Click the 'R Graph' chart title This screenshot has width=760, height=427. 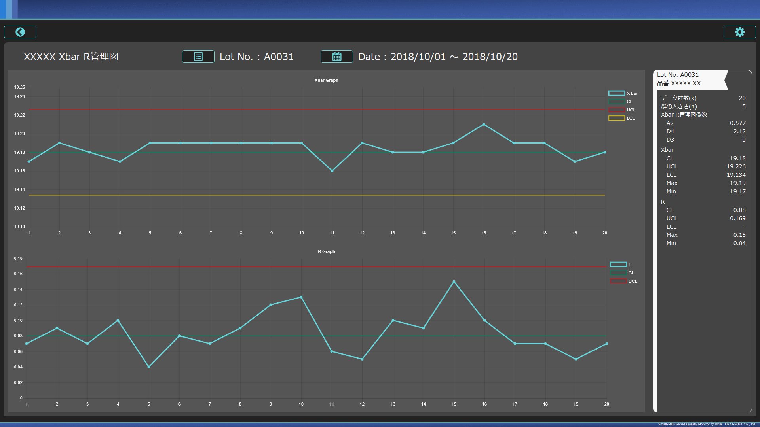point(327,251)
